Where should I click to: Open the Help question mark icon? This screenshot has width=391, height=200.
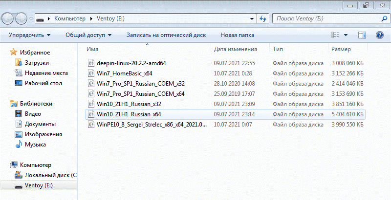[379, 35]
